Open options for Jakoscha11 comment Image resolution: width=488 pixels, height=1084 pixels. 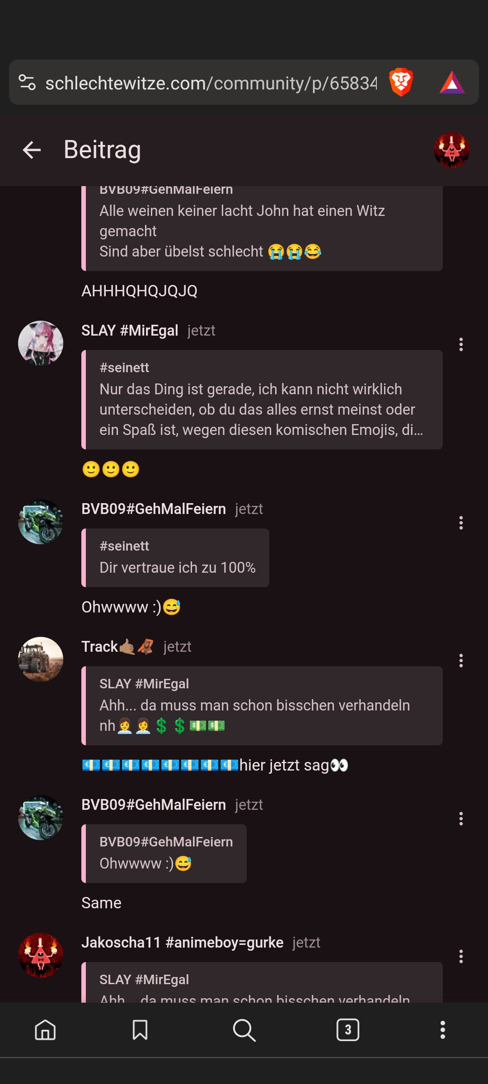coord(461,956)
